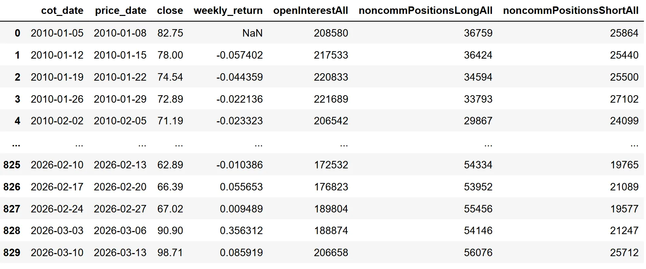646x269 pixels.
Task: Click cot_date cell 2010-01-12
Action: (x=57, y=55)
